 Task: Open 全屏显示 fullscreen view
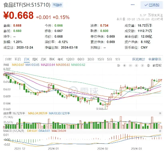(155, 59)
